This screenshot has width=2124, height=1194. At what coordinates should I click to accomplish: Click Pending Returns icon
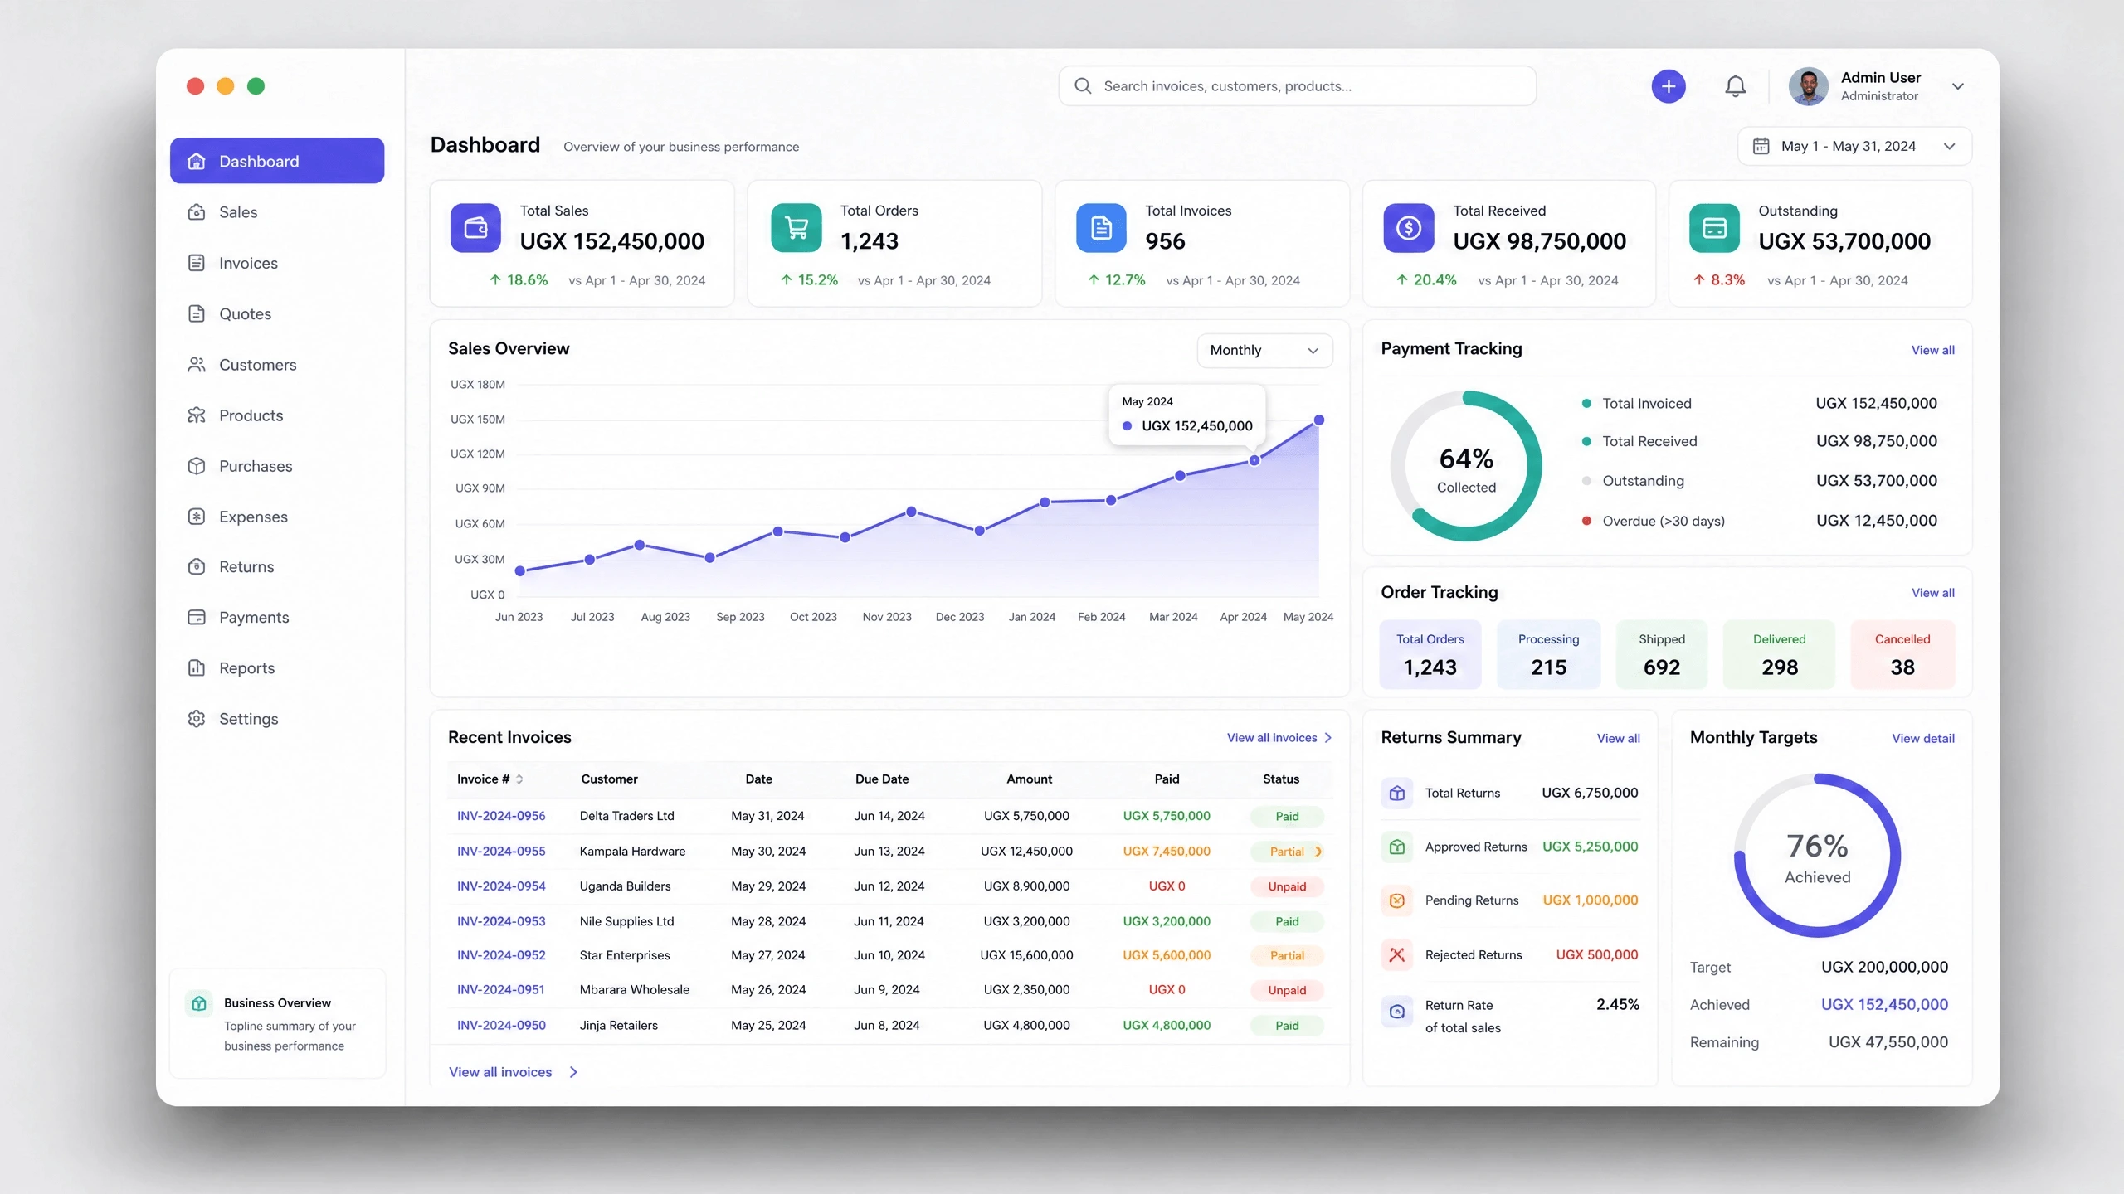1397,900
